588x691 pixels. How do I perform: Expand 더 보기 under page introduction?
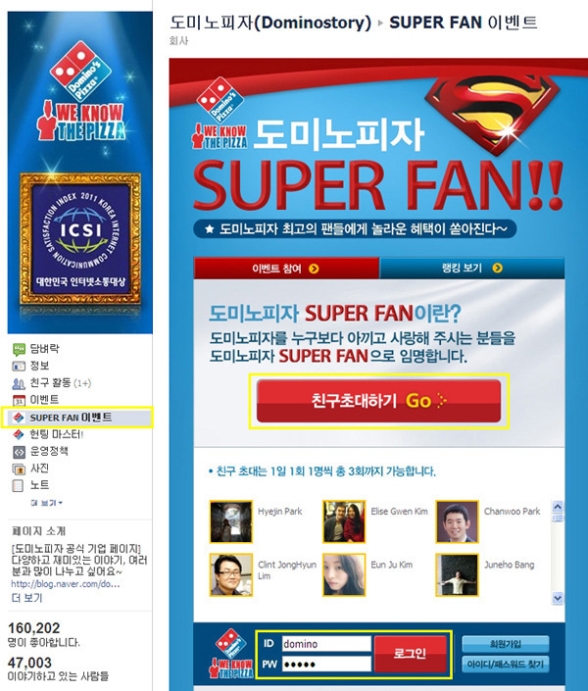pyautogui.click(x=26, y=598)
